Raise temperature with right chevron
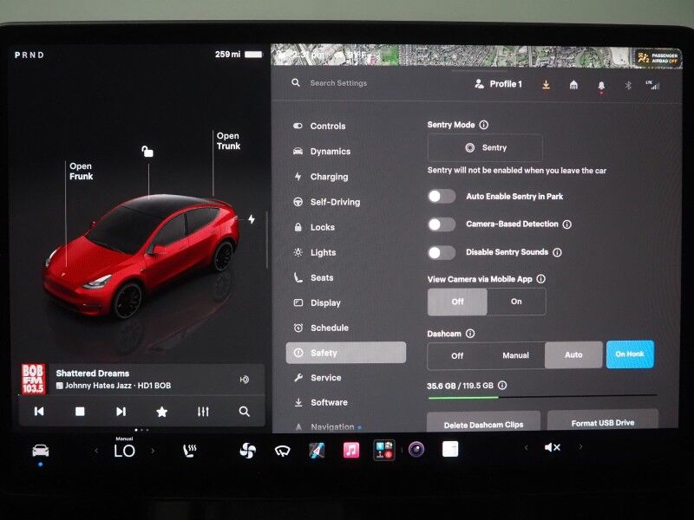Screen dimensions: 694x520 (153, 451)
